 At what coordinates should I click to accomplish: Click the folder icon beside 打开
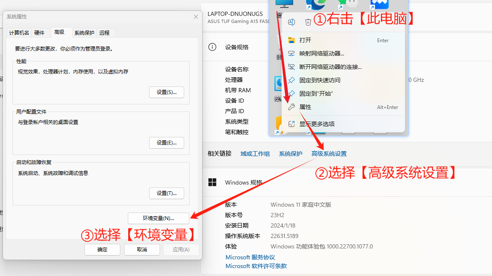292,40
